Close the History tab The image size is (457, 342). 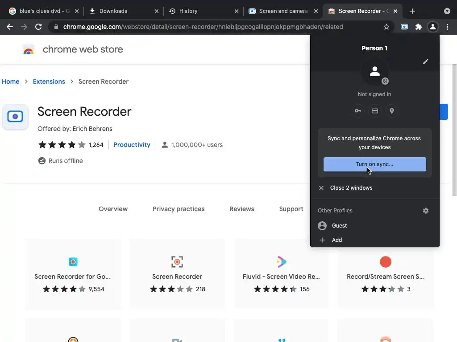pos(237,11)
